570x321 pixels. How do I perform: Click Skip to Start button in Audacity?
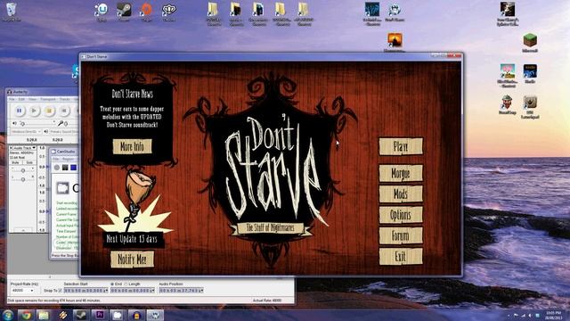[64, 111]
